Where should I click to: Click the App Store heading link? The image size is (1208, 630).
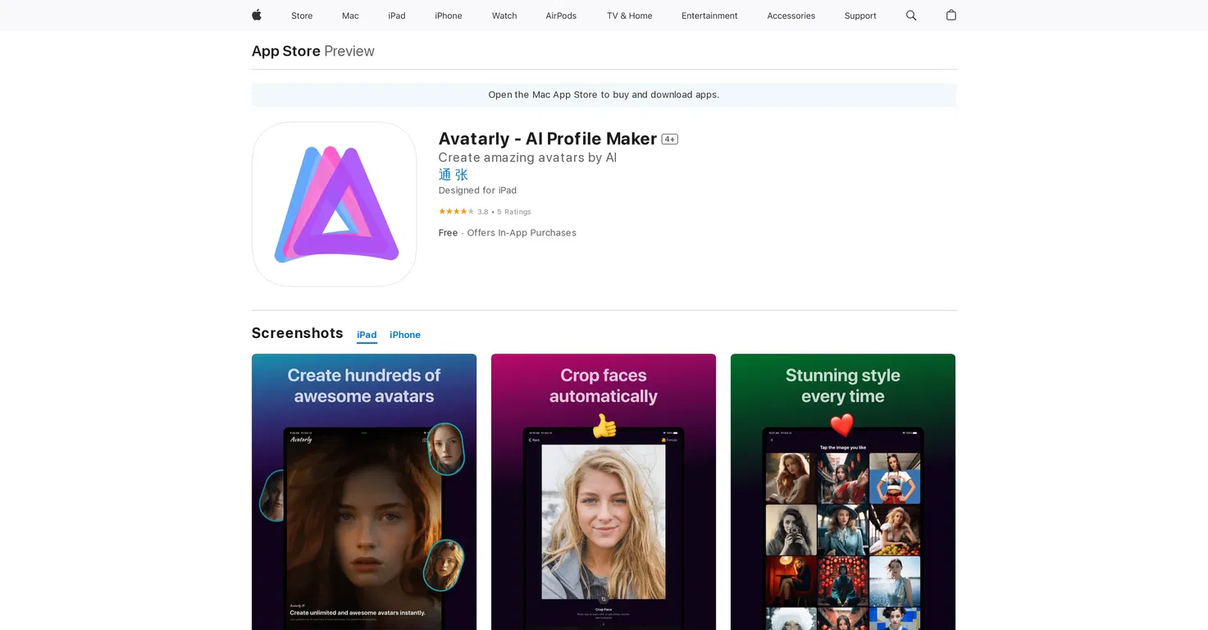[286, 51]
